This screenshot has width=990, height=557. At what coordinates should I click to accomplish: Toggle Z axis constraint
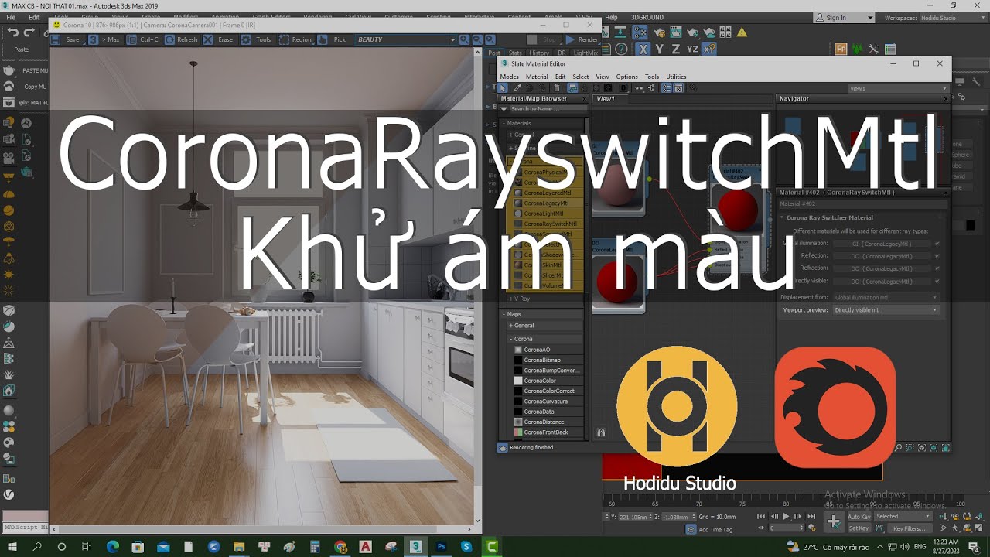tap(676, 49)
